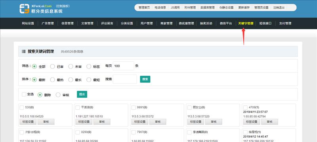This screenshot has height=142, width=317.
Task: Open 管理员设置 in the top bar
Action: (x=262, y=7)
